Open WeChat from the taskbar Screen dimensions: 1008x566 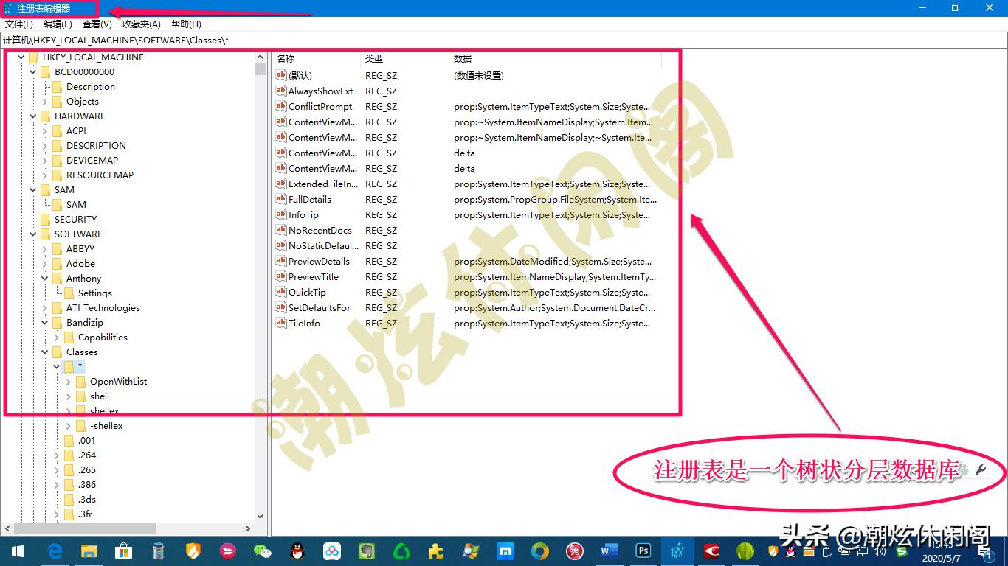(263, 551)
